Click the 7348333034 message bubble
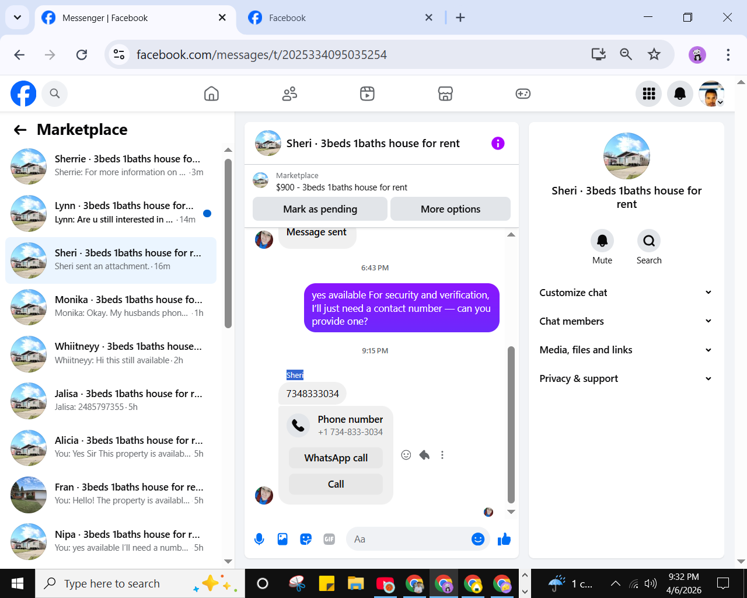Screen dimensions: 747x598 313,394
